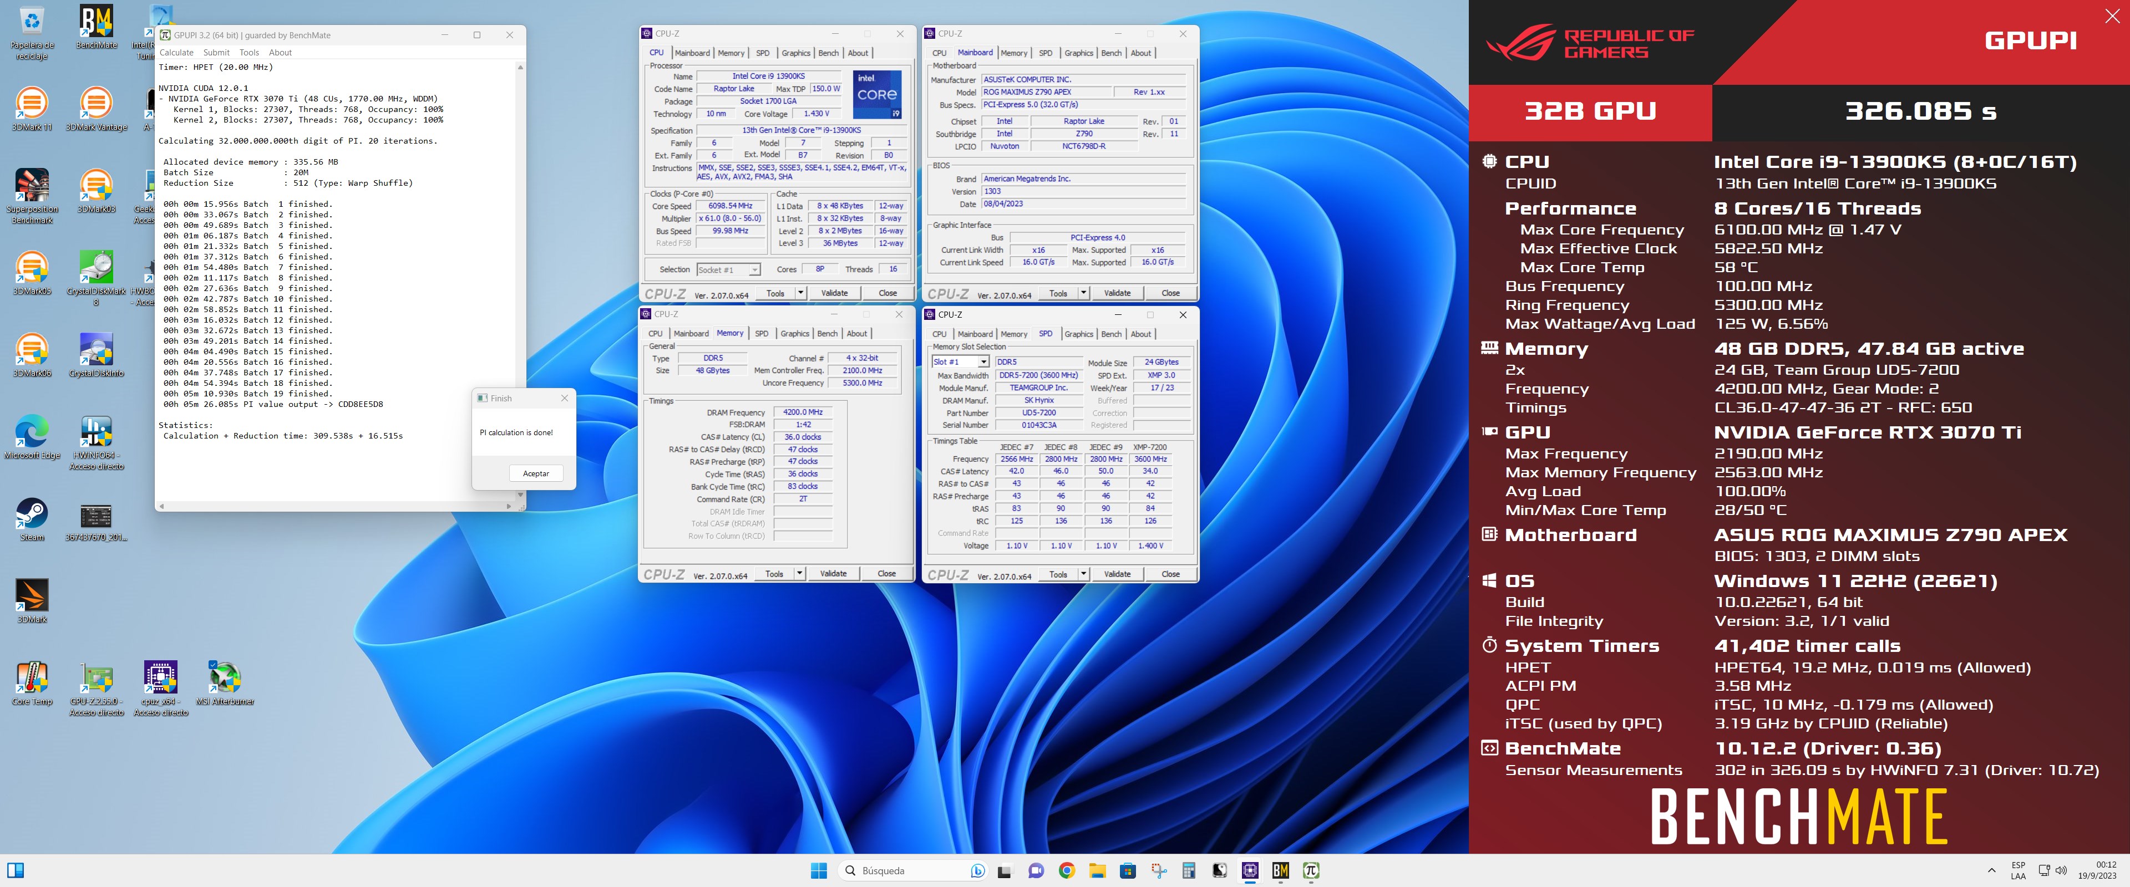
Task: Open Google Chrome from the taskbar
Action: point(1067,870)
